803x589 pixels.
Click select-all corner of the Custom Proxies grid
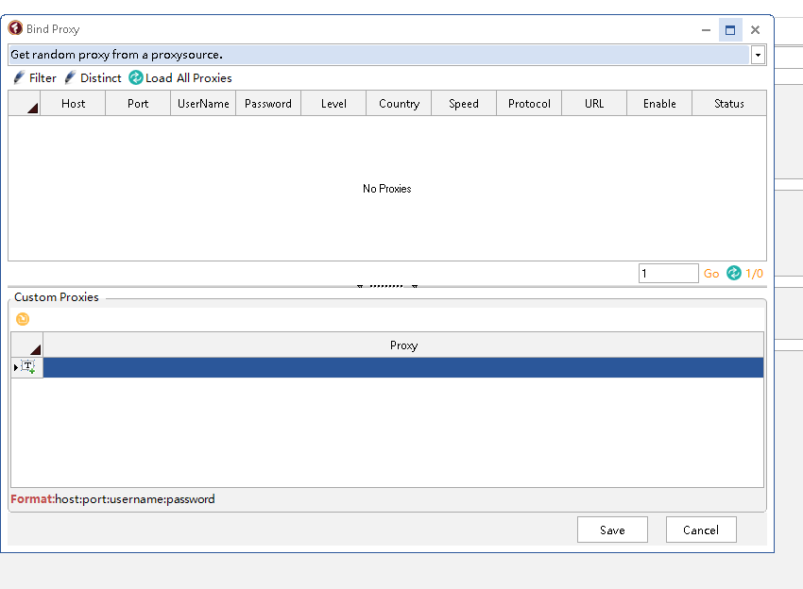click(x=27, y=345)
